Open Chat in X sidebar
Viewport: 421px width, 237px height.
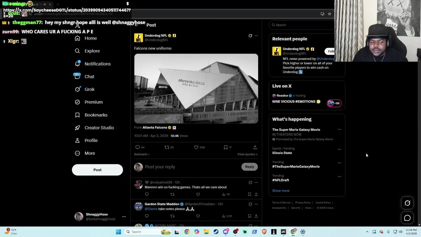(x=85, y=76)
